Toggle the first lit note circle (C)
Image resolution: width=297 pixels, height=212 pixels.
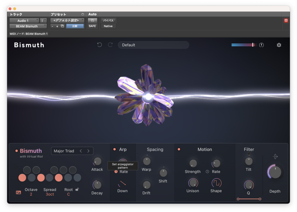click(22, 178)
